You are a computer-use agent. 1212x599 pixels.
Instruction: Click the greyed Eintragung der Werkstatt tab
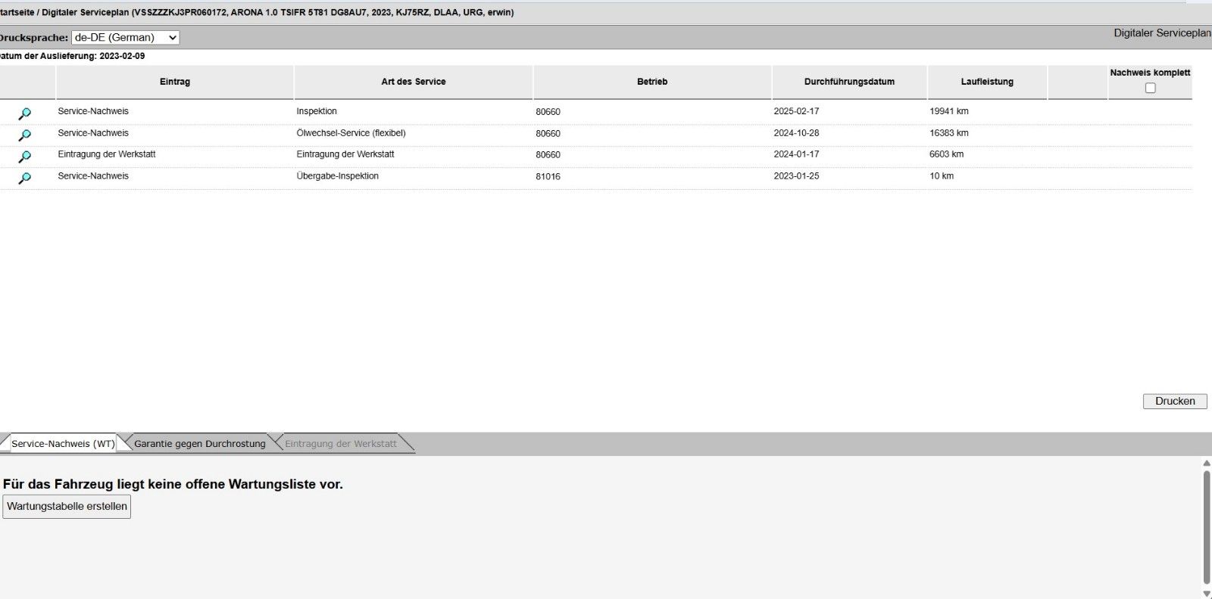tap(341, 444)
